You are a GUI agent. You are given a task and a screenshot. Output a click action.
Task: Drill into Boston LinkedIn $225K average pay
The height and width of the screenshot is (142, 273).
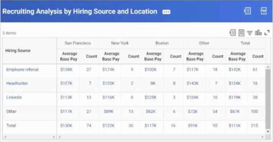tap(150, 97)
